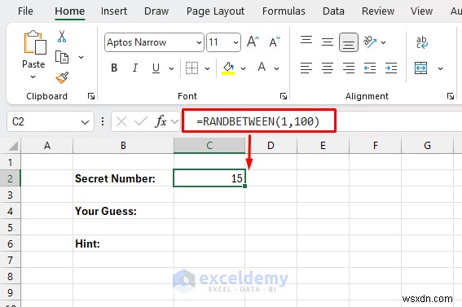Viewport: 462px width, 307px height.
Task: Expand Copy options arrow
Action: [x=81, y=57]
